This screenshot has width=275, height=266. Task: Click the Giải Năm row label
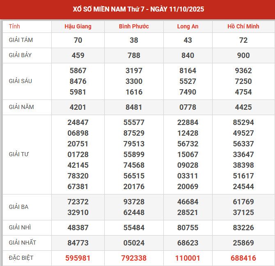tap(21, 107)
